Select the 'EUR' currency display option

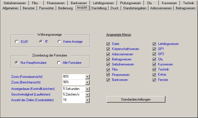coord(17,42)
